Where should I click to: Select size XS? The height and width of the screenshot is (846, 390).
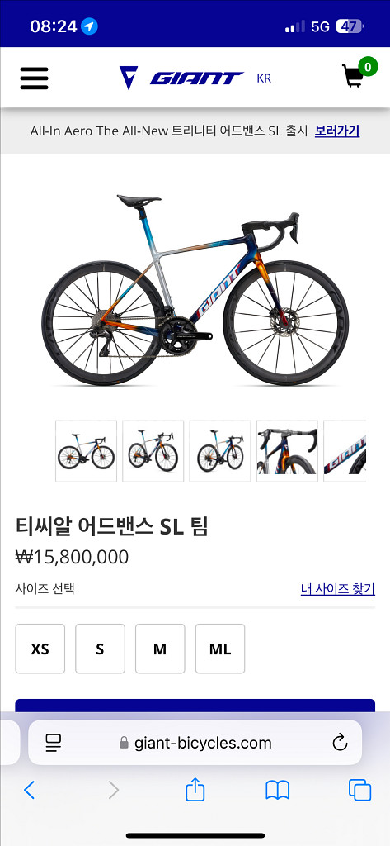click(x=40, y=649)
